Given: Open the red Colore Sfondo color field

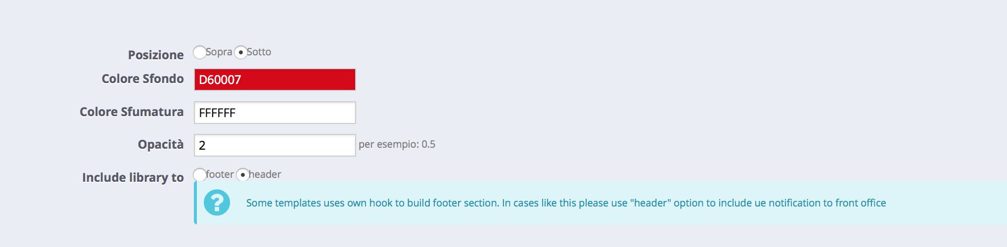Looking at the screenshot, I should (275, 80).
